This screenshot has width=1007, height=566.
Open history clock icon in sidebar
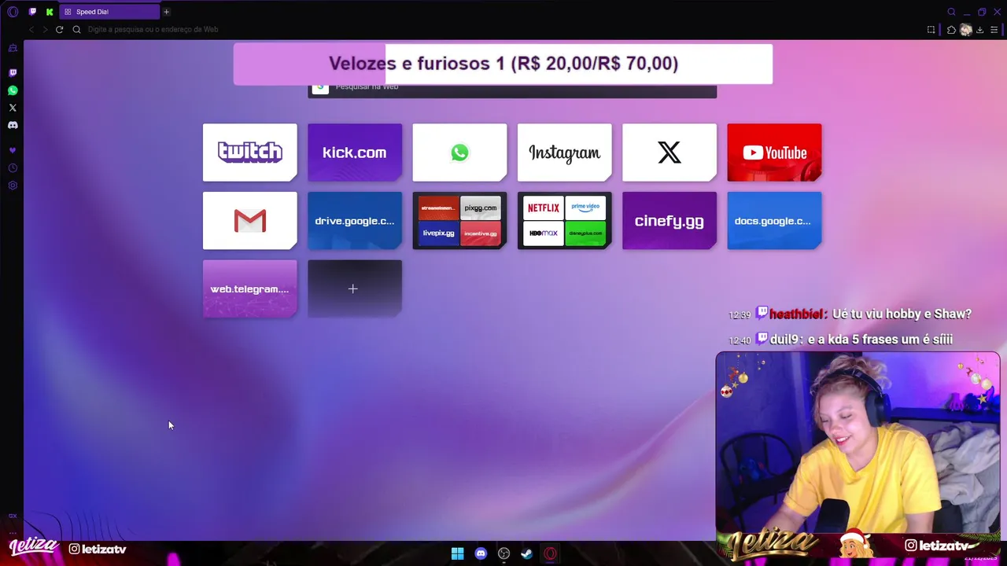(x=13, y=168)
